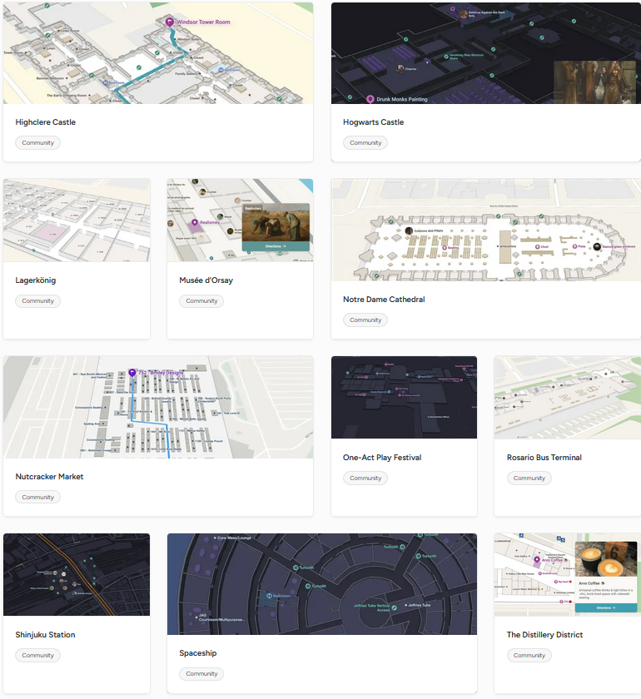Viewport: 641px width, 699px height.
Task: Click The Distillery District title
Action: (x=544, y=635)
